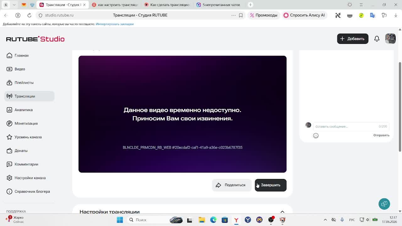402x226 pixels.
Task: Click Поделиться button under the player
Action: (231, 185)
